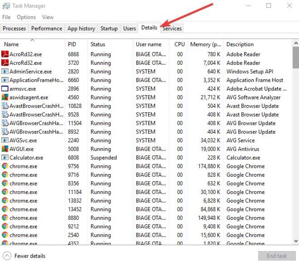Click the AvastBrowserCrashHandler icon for PID 9528

(x=5, y=114)
